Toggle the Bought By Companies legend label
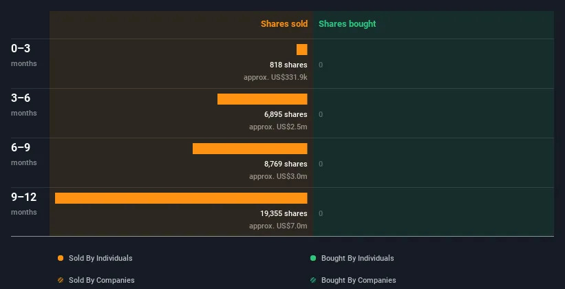 point(358,280)
